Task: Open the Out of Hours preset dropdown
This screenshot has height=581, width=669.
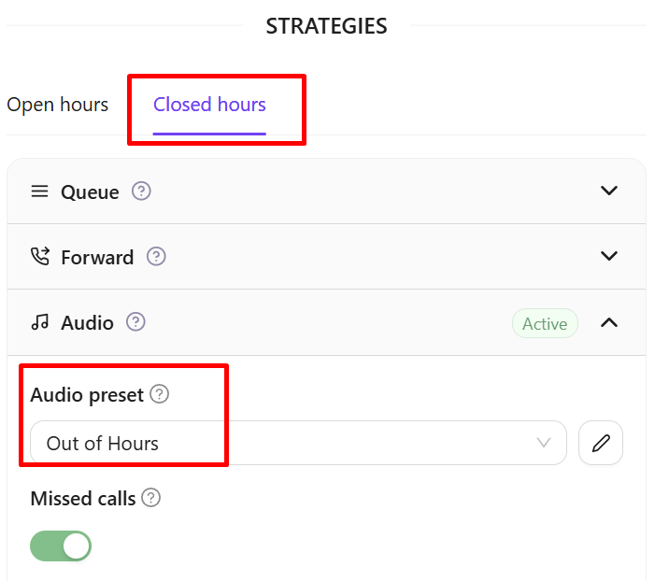Action: point(298,443)
